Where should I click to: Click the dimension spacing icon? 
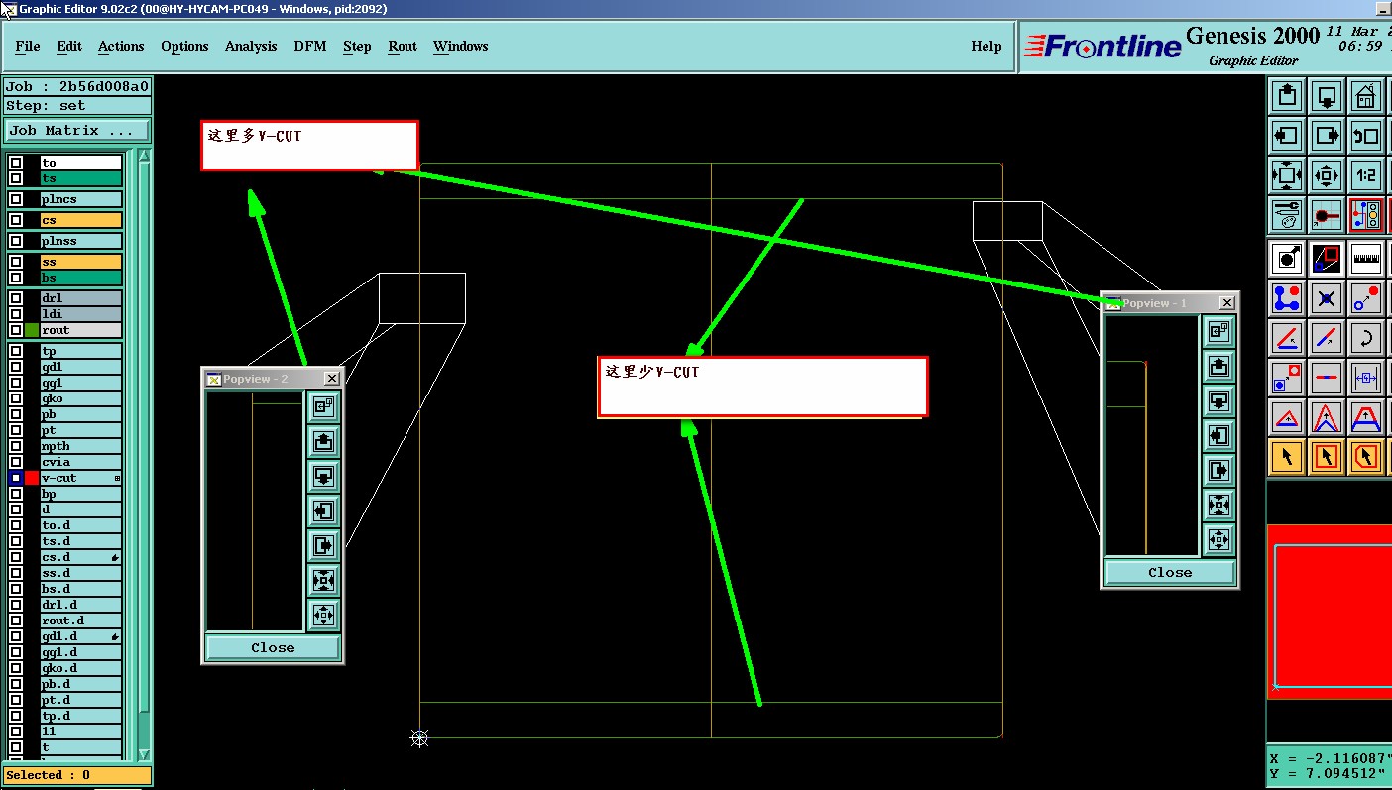[x=1366, y=378]
